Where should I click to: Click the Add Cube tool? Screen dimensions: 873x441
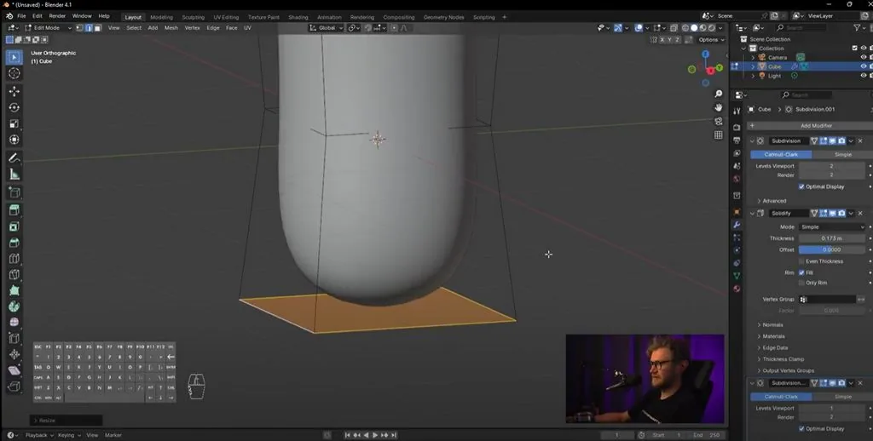click(14, 192)
